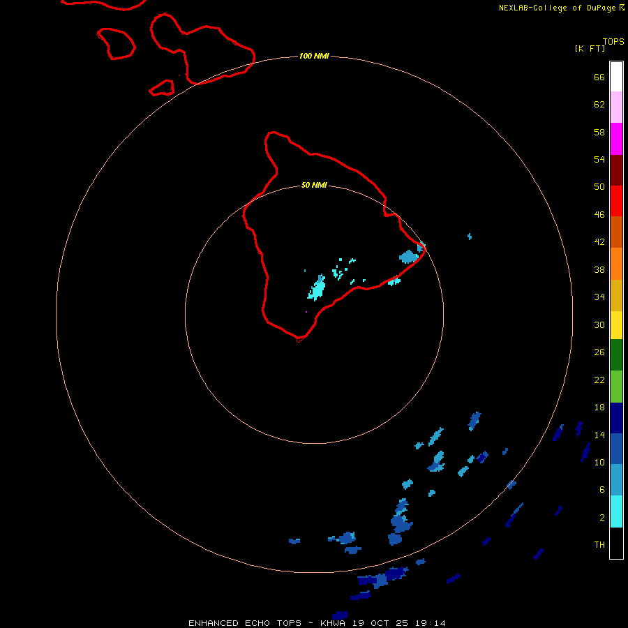Click the Maui island outline

pyautogui.click(x=202, y=49)
